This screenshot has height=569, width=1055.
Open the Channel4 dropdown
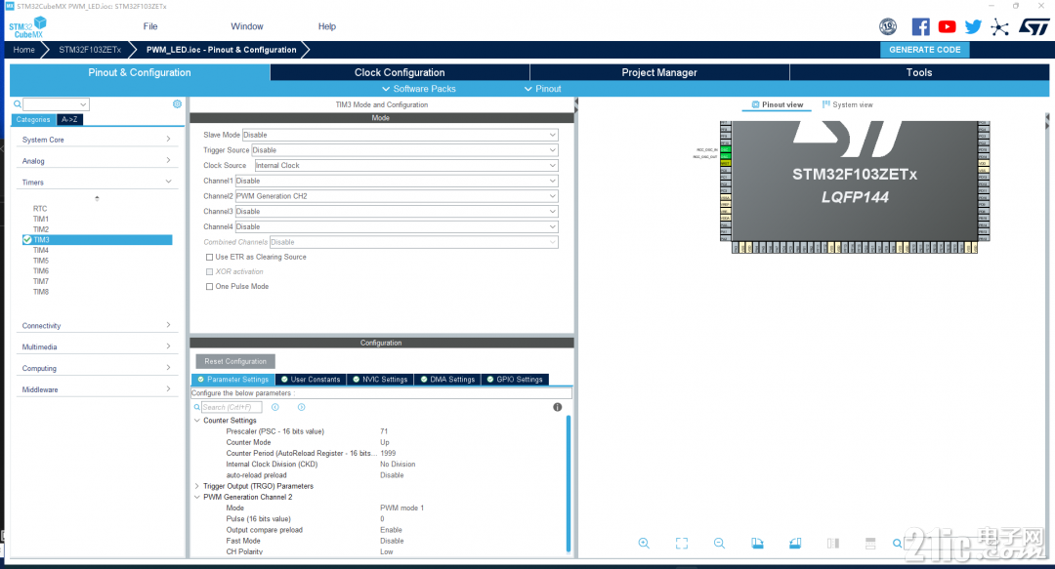[x=397, y=226]
